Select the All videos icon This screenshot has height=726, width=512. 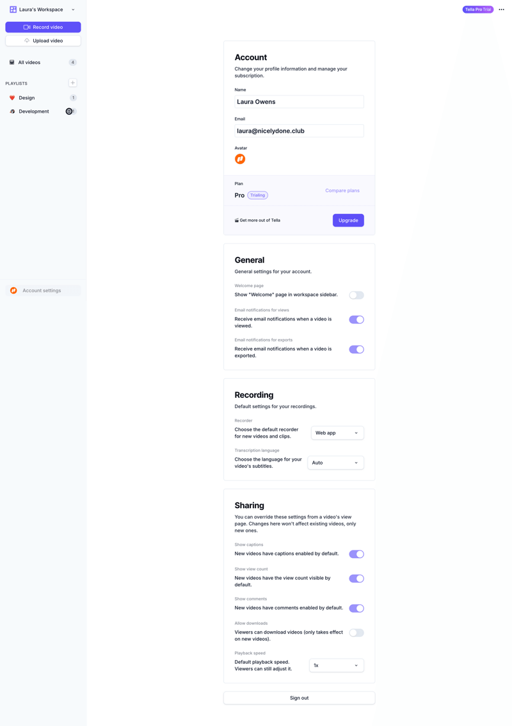click(13, 62)
